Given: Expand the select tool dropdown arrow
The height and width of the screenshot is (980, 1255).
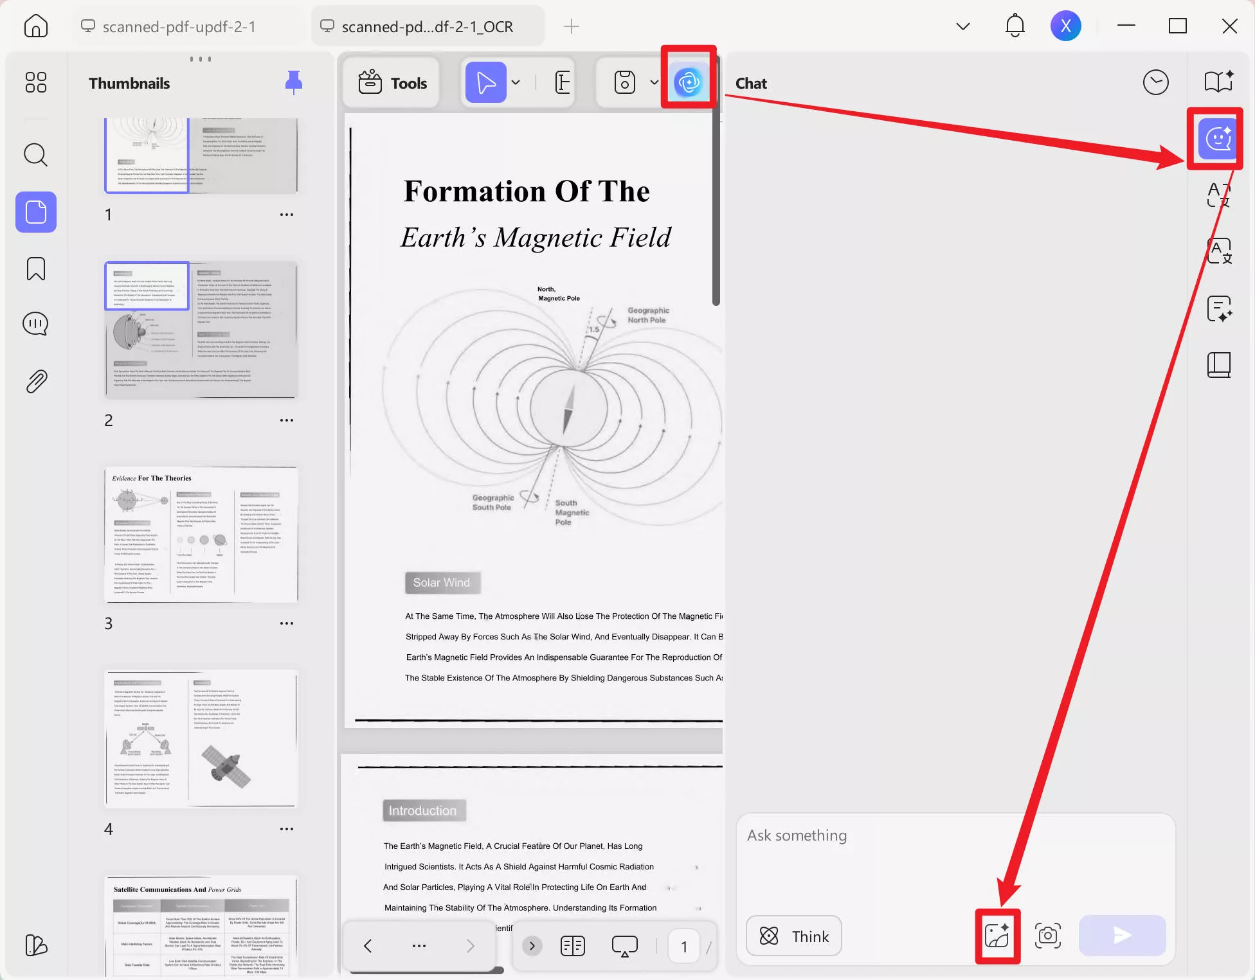Looking at the screenshot, I should 516,83.
